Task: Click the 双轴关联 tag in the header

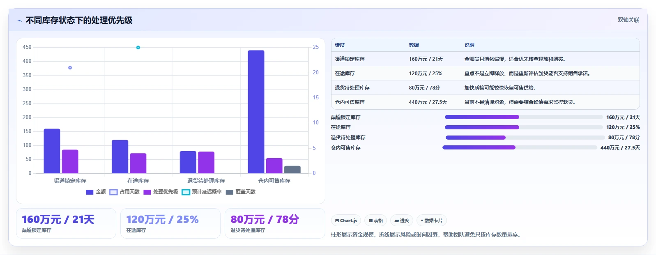Action: pos(628,20)
